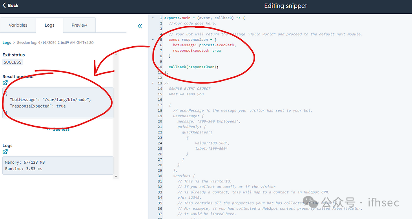
Task: Click the Logs breadcrumb link
Action: 7,43
